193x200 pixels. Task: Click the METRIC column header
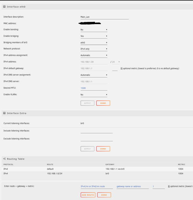pos(182,165)
